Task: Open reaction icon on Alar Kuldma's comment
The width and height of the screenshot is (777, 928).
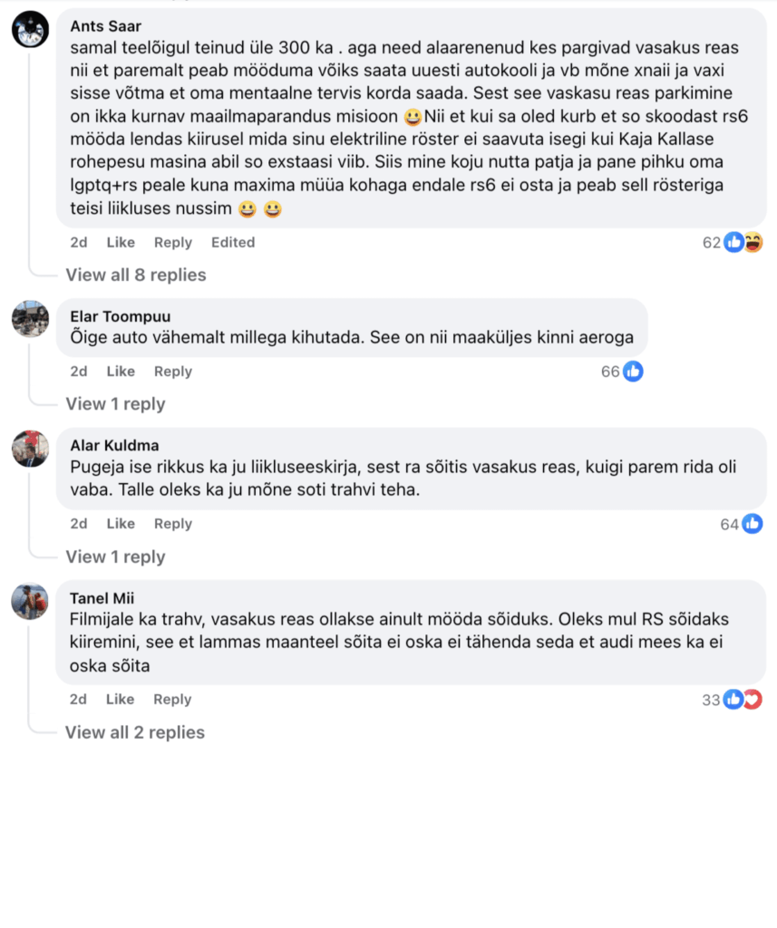Action: pyautogui.click(x=752, y=524)
